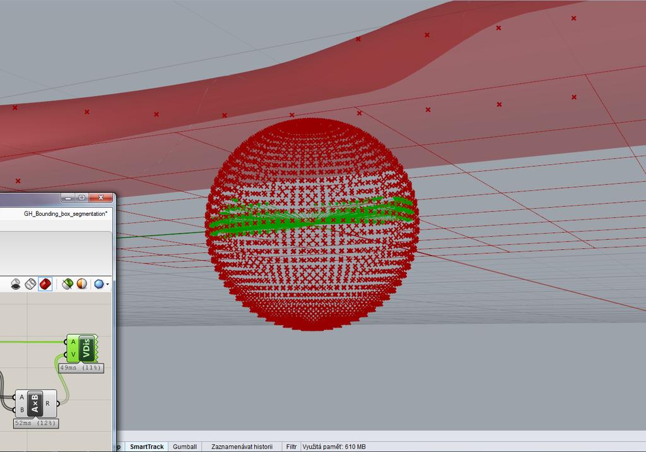Toggle preview selected objects only (green icon)
The width and height of the screenshot is (646, 452).
click(68, 284)
